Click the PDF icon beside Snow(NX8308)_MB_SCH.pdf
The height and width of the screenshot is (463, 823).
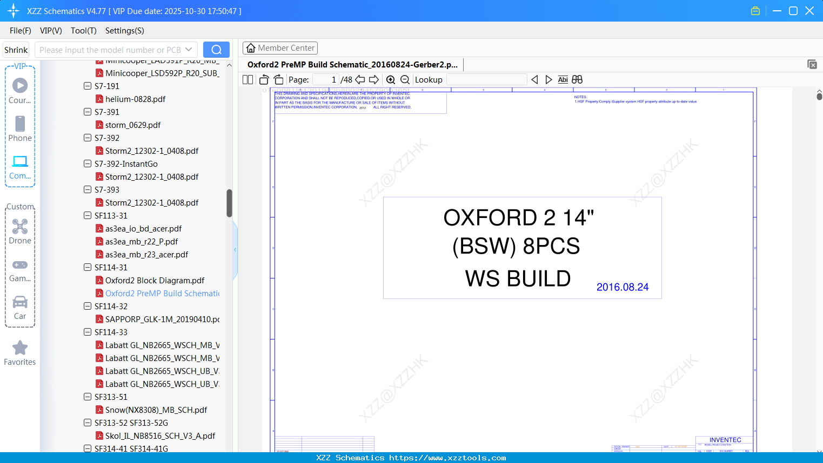[99, 410]
